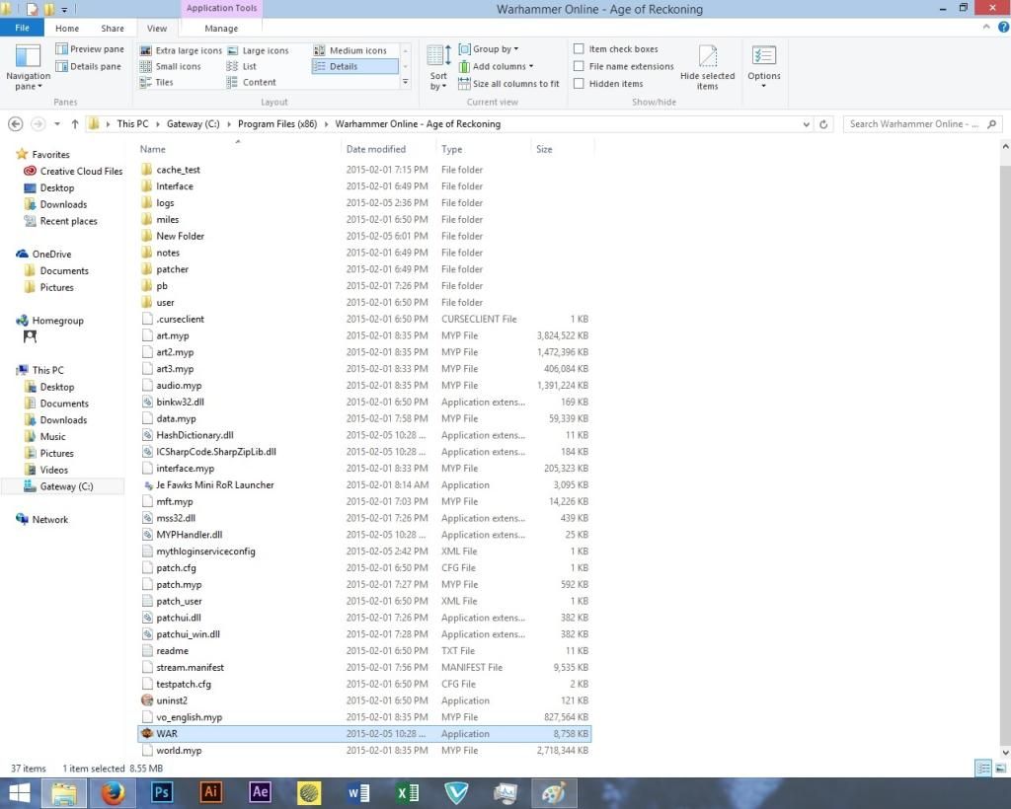Image resolution: width=1011 pixels, height=809 pixels.
Task: Select the Interface folder
Action: click(364, 186)
